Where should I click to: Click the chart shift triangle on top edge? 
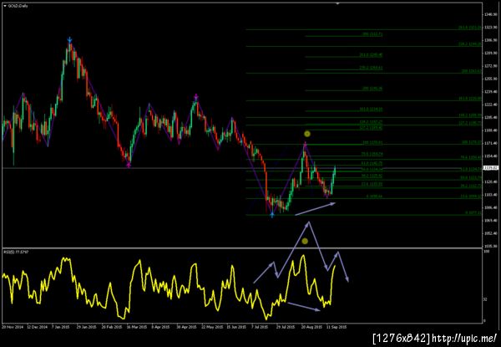337,3
